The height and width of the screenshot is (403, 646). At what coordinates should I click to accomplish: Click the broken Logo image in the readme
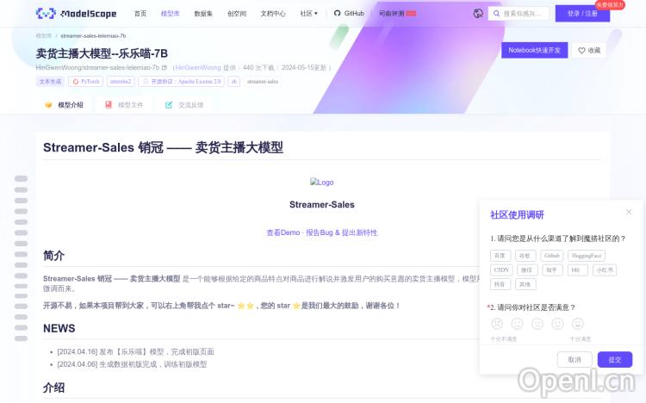[x=321, y=183]
